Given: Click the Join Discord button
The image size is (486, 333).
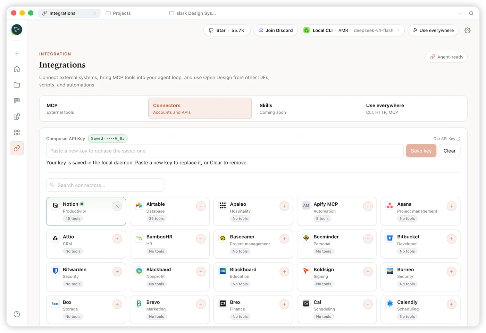Looking at the screenshot, I should (x=276, y=30).
